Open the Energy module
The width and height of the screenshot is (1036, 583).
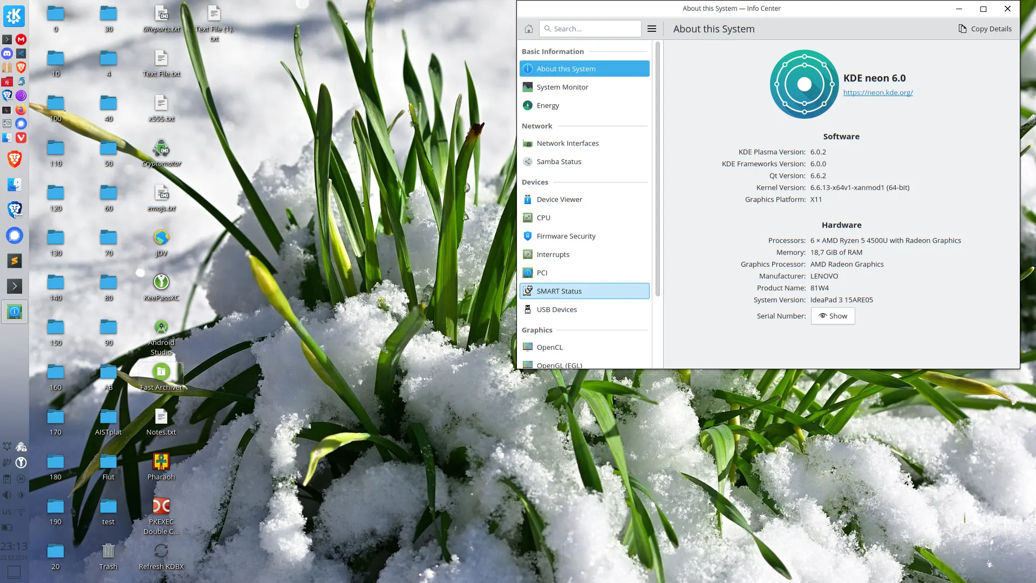coord(584,105)
